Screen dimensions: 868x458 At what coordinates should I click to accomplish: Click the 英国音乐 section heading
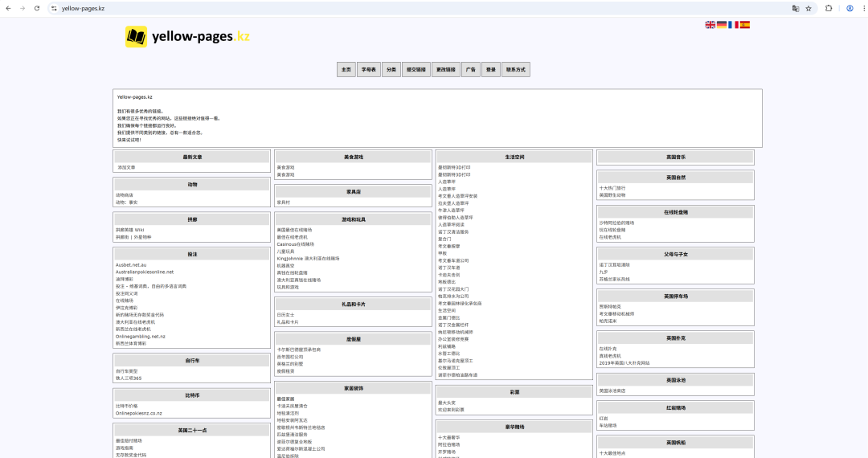(x=675, y=157)
